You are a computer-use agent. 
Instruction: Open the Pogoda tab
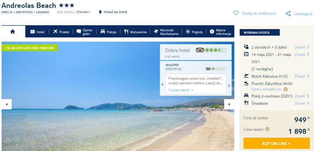[x=194, y=32]
